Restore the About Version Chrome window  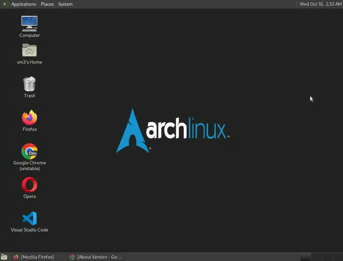pos(95,257)
